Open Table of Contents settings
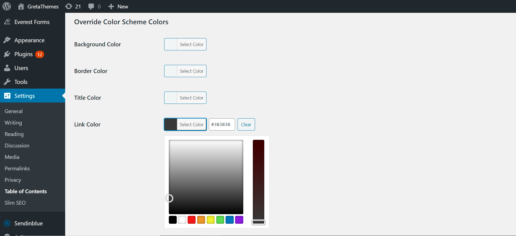516x236 pixels. [26, 191]
